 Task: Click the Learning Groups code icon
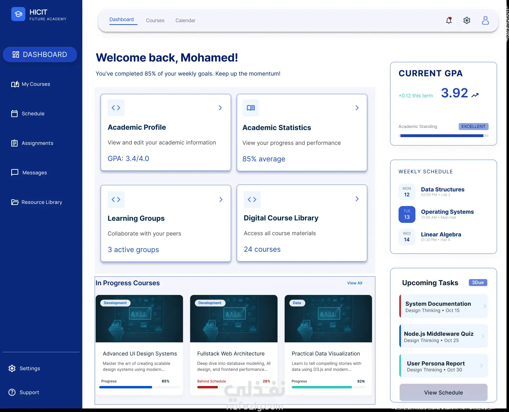click(x=116, y=199)
